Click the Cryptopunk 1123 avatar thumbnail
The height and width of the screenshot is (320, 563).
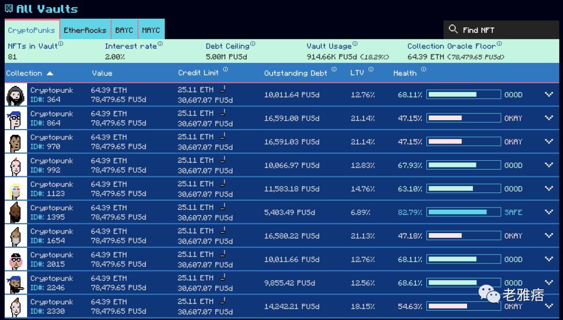pyautogui.click(x=16, y=188)
